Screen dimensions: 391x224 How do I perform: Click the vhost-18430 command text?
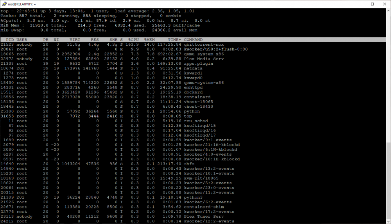tap(199, 106)
